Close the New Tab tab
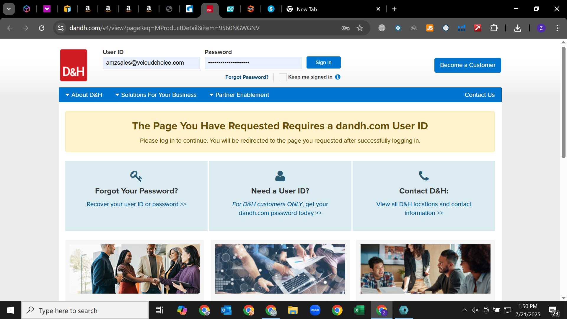 [x=378, y=9]
